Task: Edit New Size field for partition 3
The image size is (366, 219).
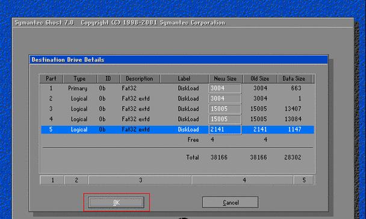Action: pyautogui.click(x=225, y=109)
